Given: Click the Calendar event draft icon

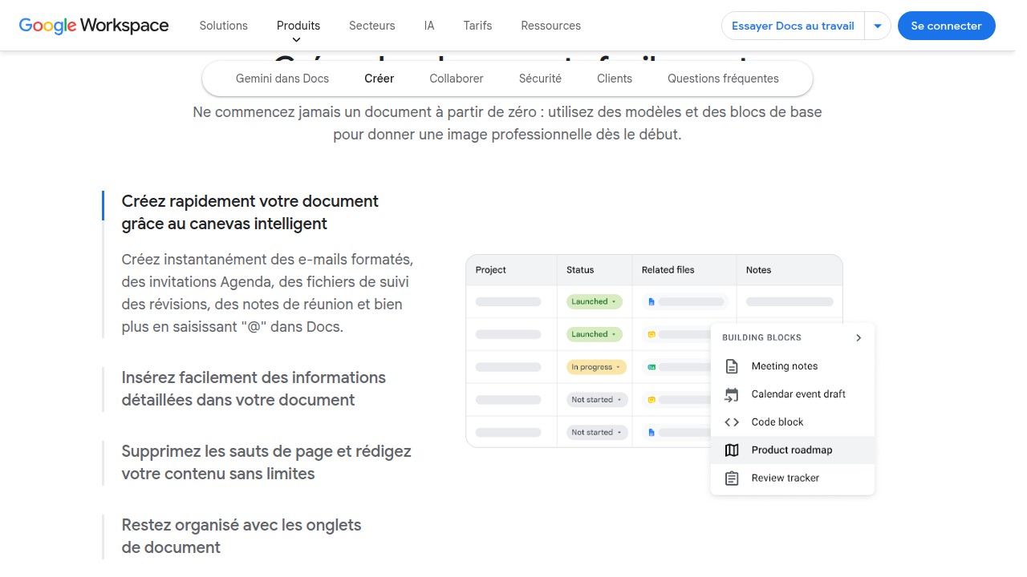Looking at the screenshot, I should pos(732,394).
